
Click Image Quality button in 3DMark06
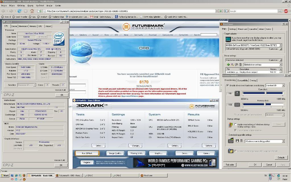116,153
